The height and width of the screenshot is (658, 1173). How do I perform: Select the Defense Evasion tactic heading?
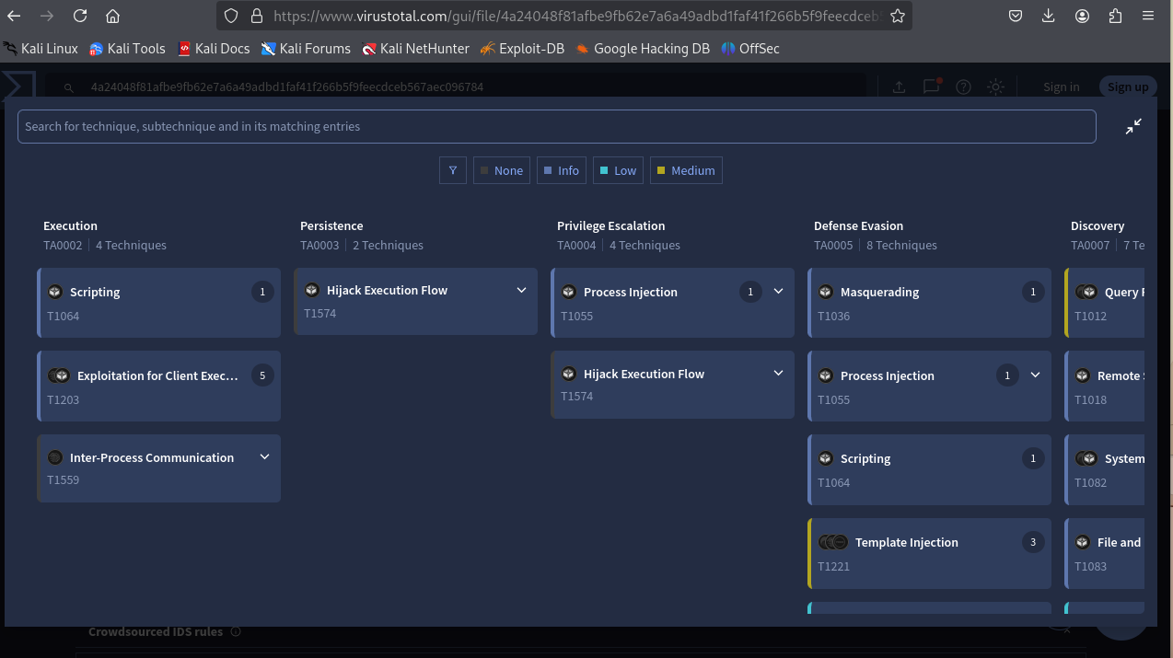[858, 225]
